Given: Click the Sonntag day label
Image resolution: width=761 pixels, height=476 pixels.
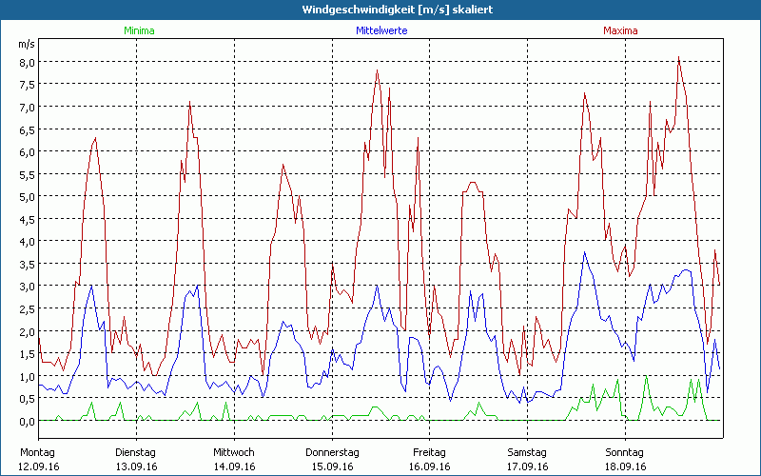Looking at the screenshot, I should [625, 453].
